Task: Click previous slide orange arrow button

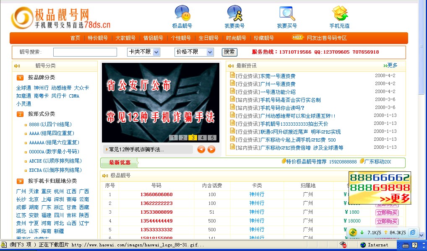Action: pos(201,149)
